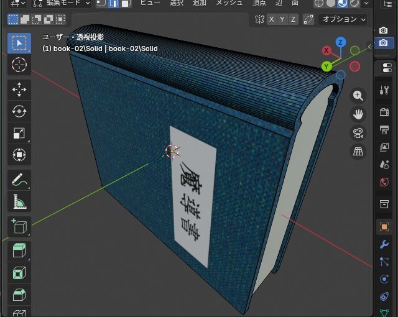398x317 pixels.
Task: Enable face select mode
Action: [x=125, y=3]
